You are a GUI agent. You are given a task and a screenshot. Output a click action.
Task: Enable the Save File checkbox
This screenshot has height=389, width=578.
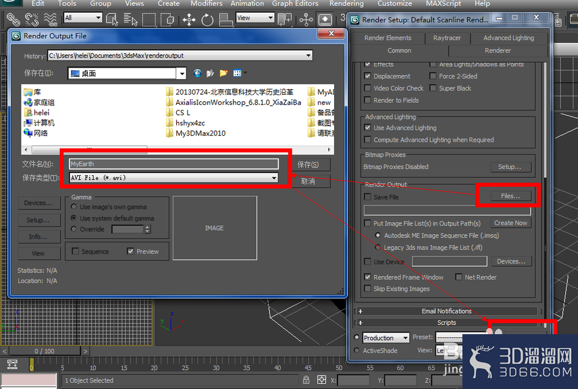pos(368,197)
